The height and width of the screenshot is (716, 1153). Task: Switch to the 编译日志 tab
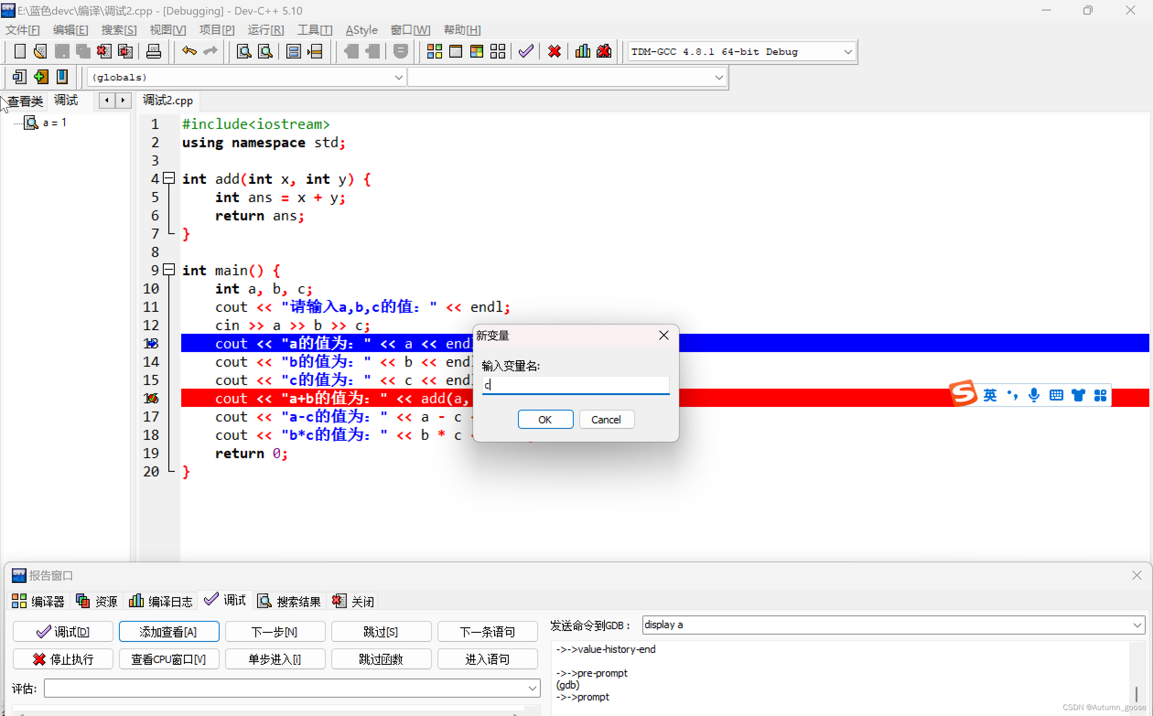coord(161,601)
